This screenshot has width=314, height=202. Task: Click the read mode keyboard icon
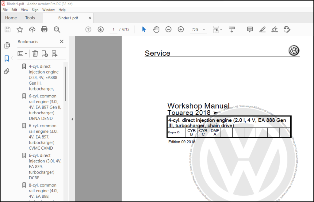[x=232, y=29]
